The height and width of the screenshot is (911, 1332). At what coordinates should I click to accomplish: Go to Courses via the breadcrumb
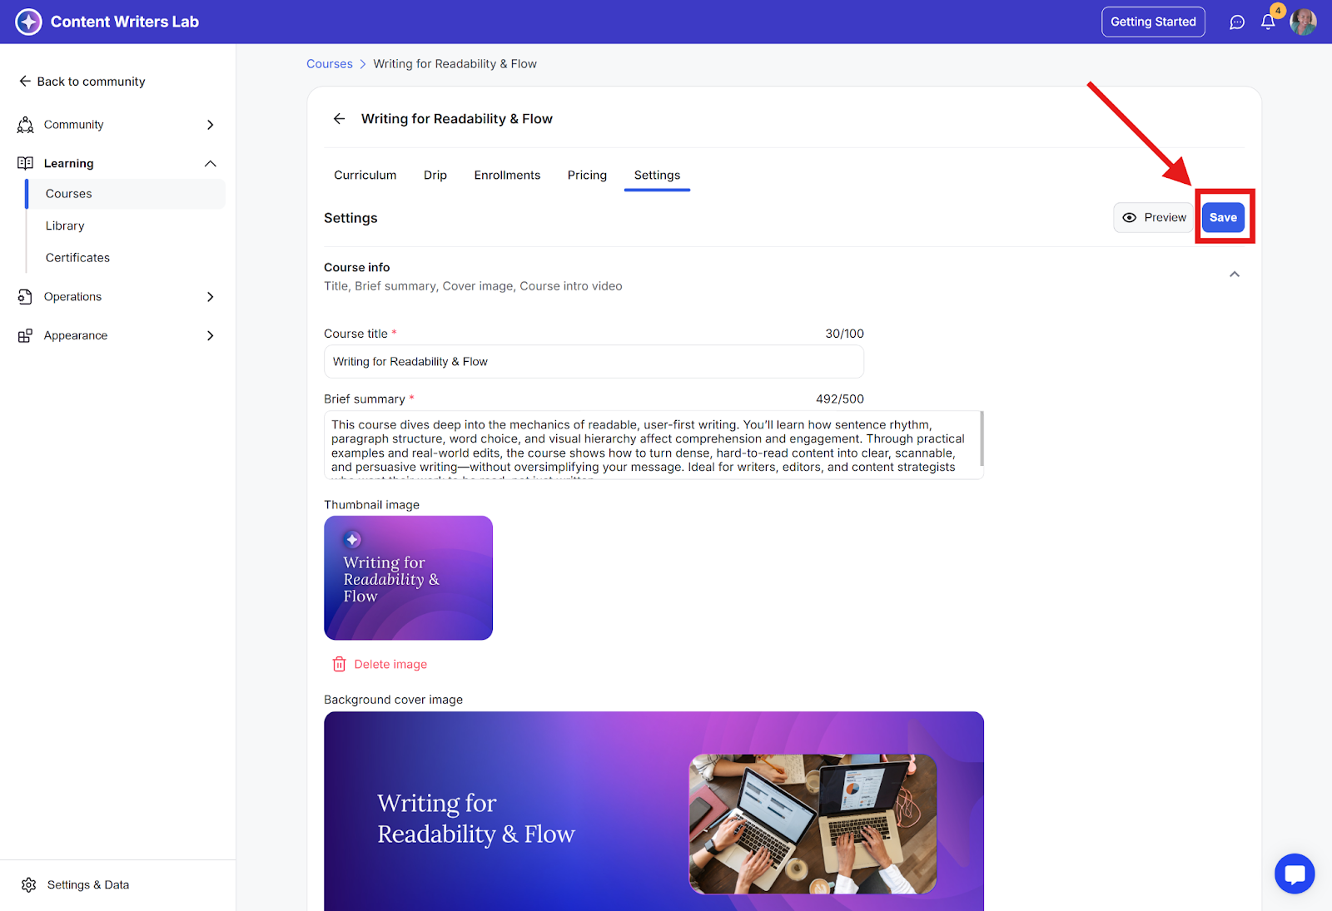(x=330, y=64)
